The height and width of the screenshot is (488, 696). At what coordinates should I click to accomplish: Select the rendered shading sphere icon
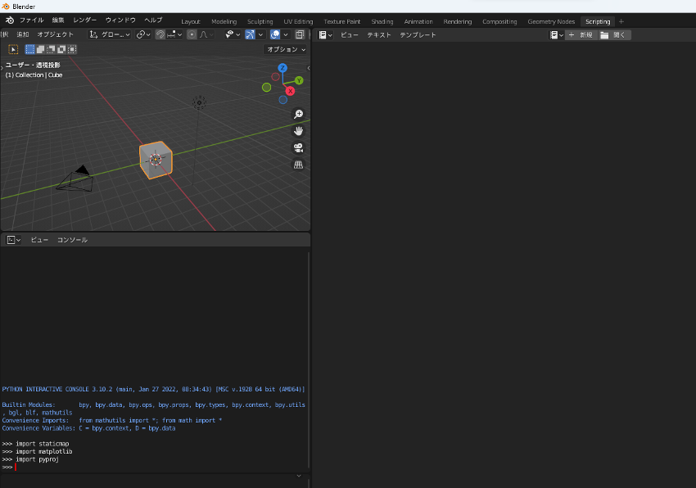coord(310,34)
